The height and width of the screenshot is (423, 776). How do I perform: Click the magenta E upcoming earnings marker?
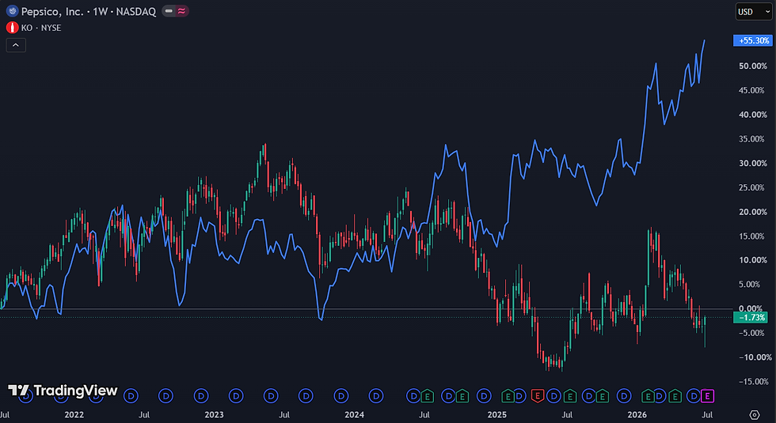707,396
